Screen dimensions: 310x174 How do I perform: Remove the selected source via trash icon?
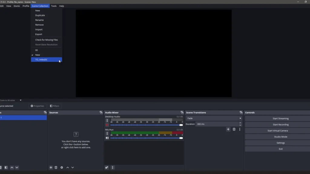56,167
